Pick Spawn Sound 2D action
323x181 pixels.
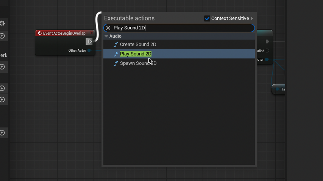(138, 63)
